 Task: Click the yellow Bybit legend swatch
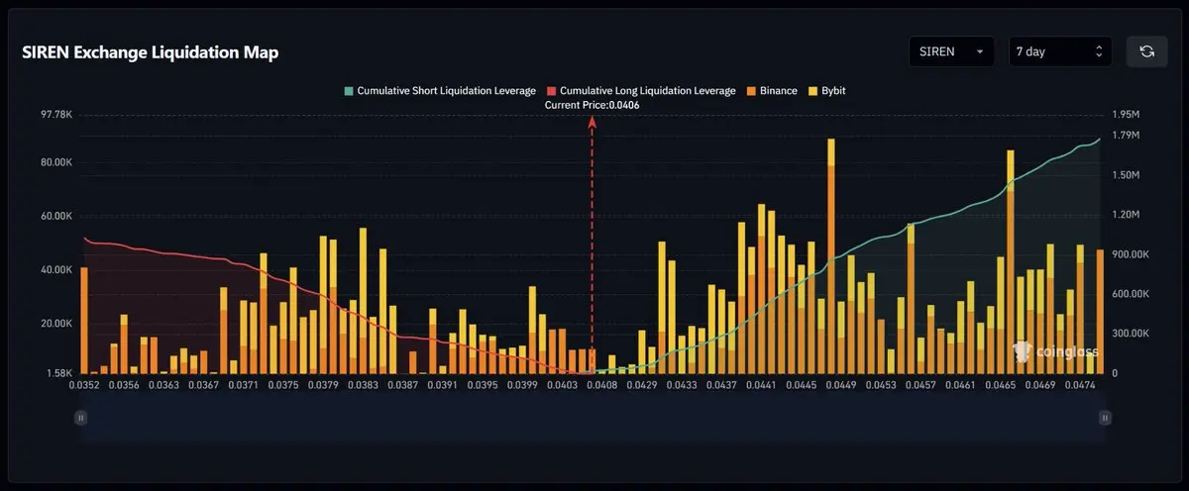pos(813,91)
